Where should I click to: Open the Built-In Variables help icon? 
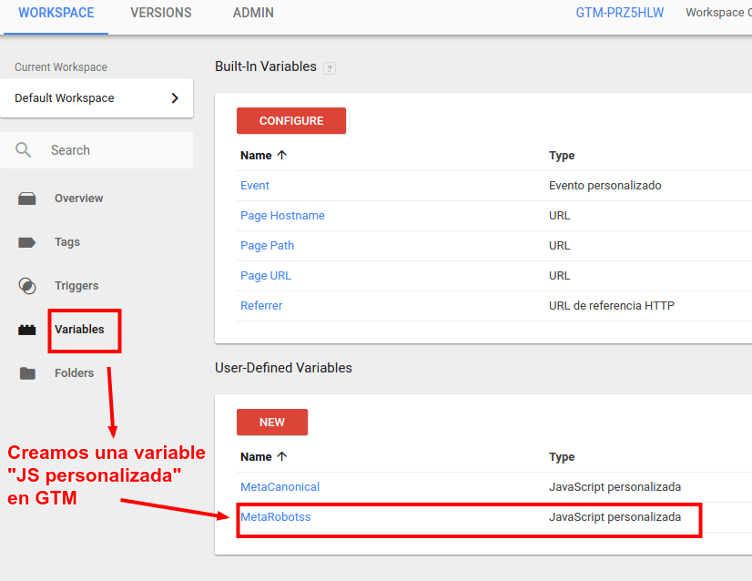pos(330,68)
